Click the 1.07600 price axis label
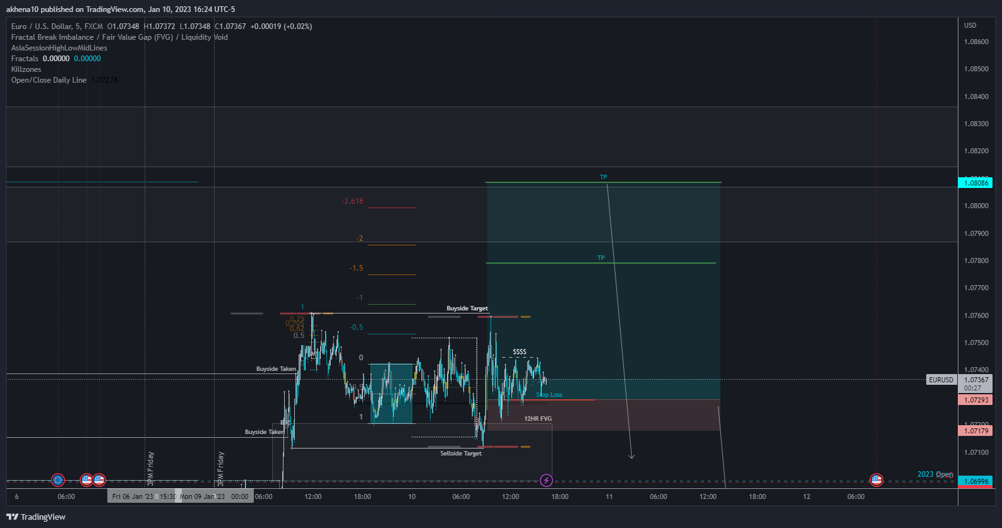 [x=976, y=315]
